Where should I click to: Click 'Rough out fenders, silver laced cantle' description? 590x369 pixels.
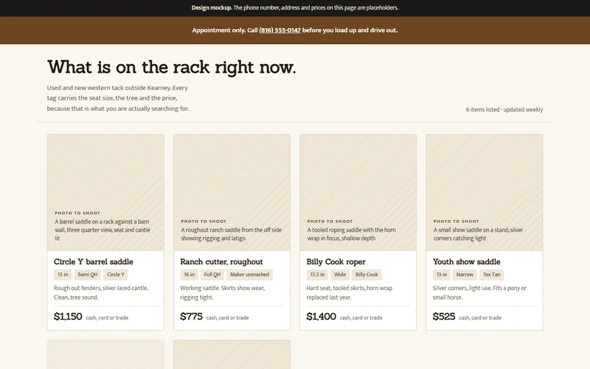pyautogui.click(x=101, y=292)
